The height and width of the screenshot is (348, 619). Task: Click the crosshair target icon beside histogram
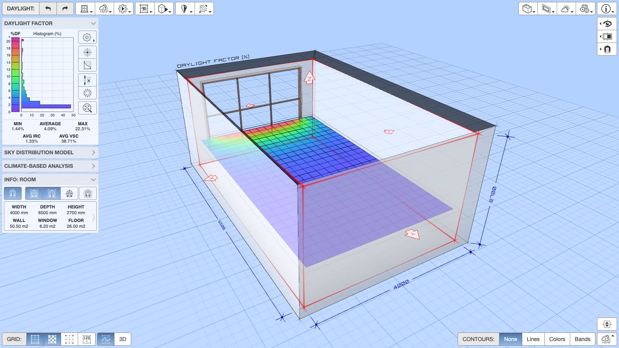click(87, 52)
